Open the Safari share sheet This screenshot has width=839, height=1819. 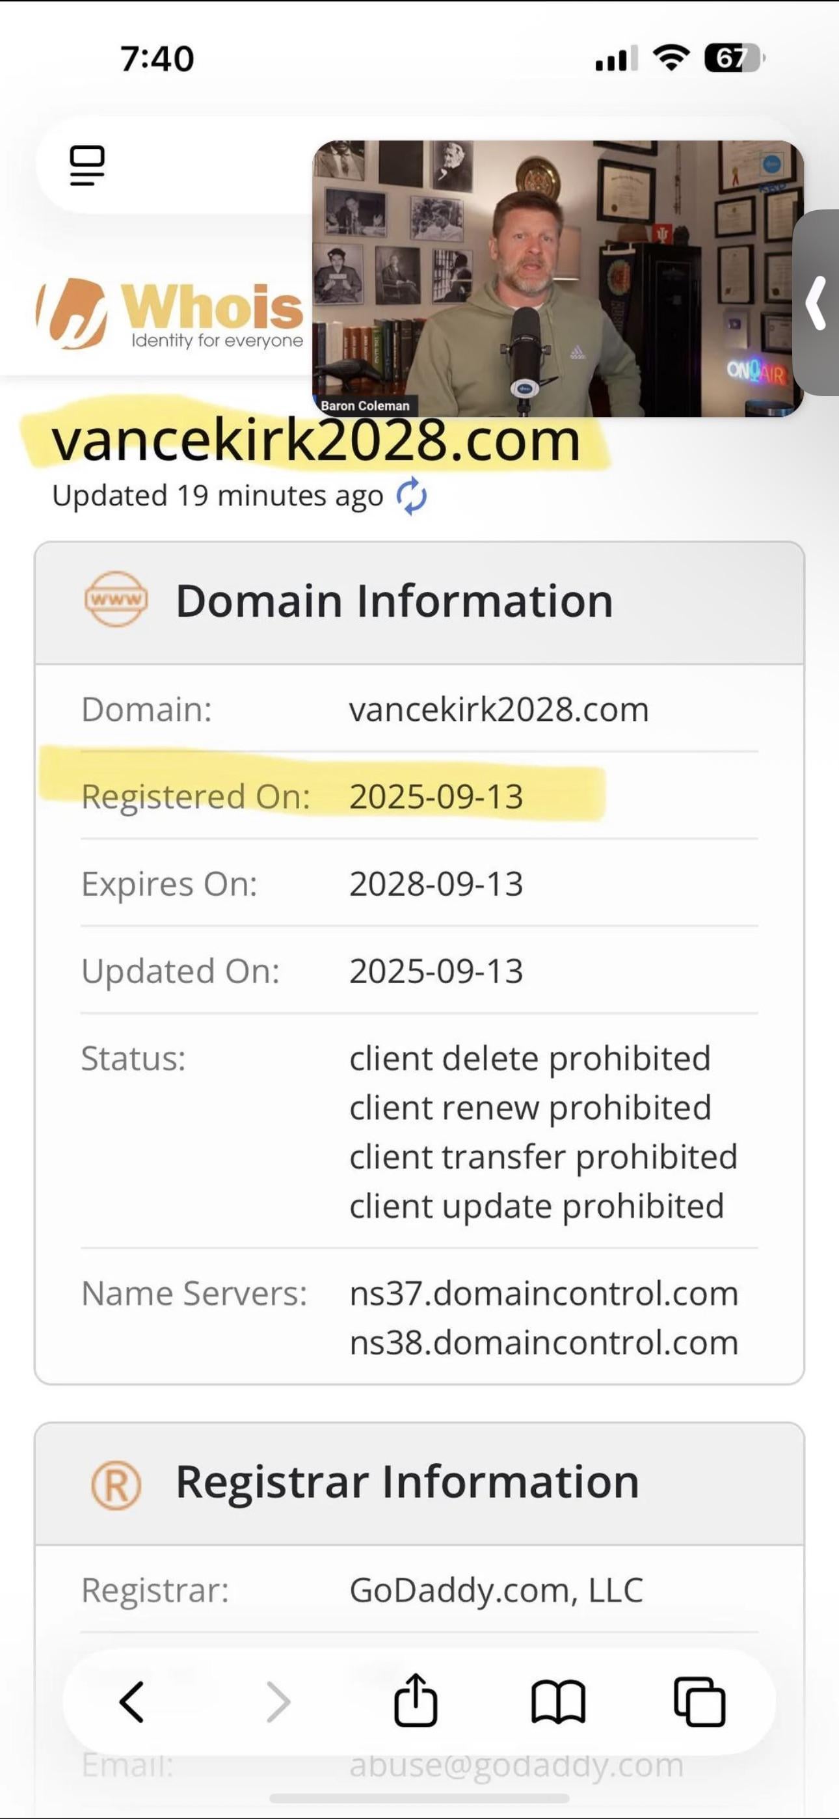click(x=415, y=1701)
